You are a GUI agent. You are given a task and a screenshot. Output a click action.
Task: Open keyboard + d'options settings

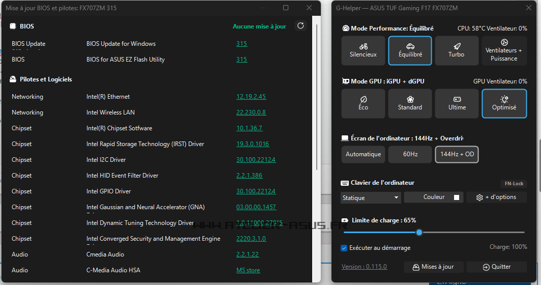click(496, 197)
